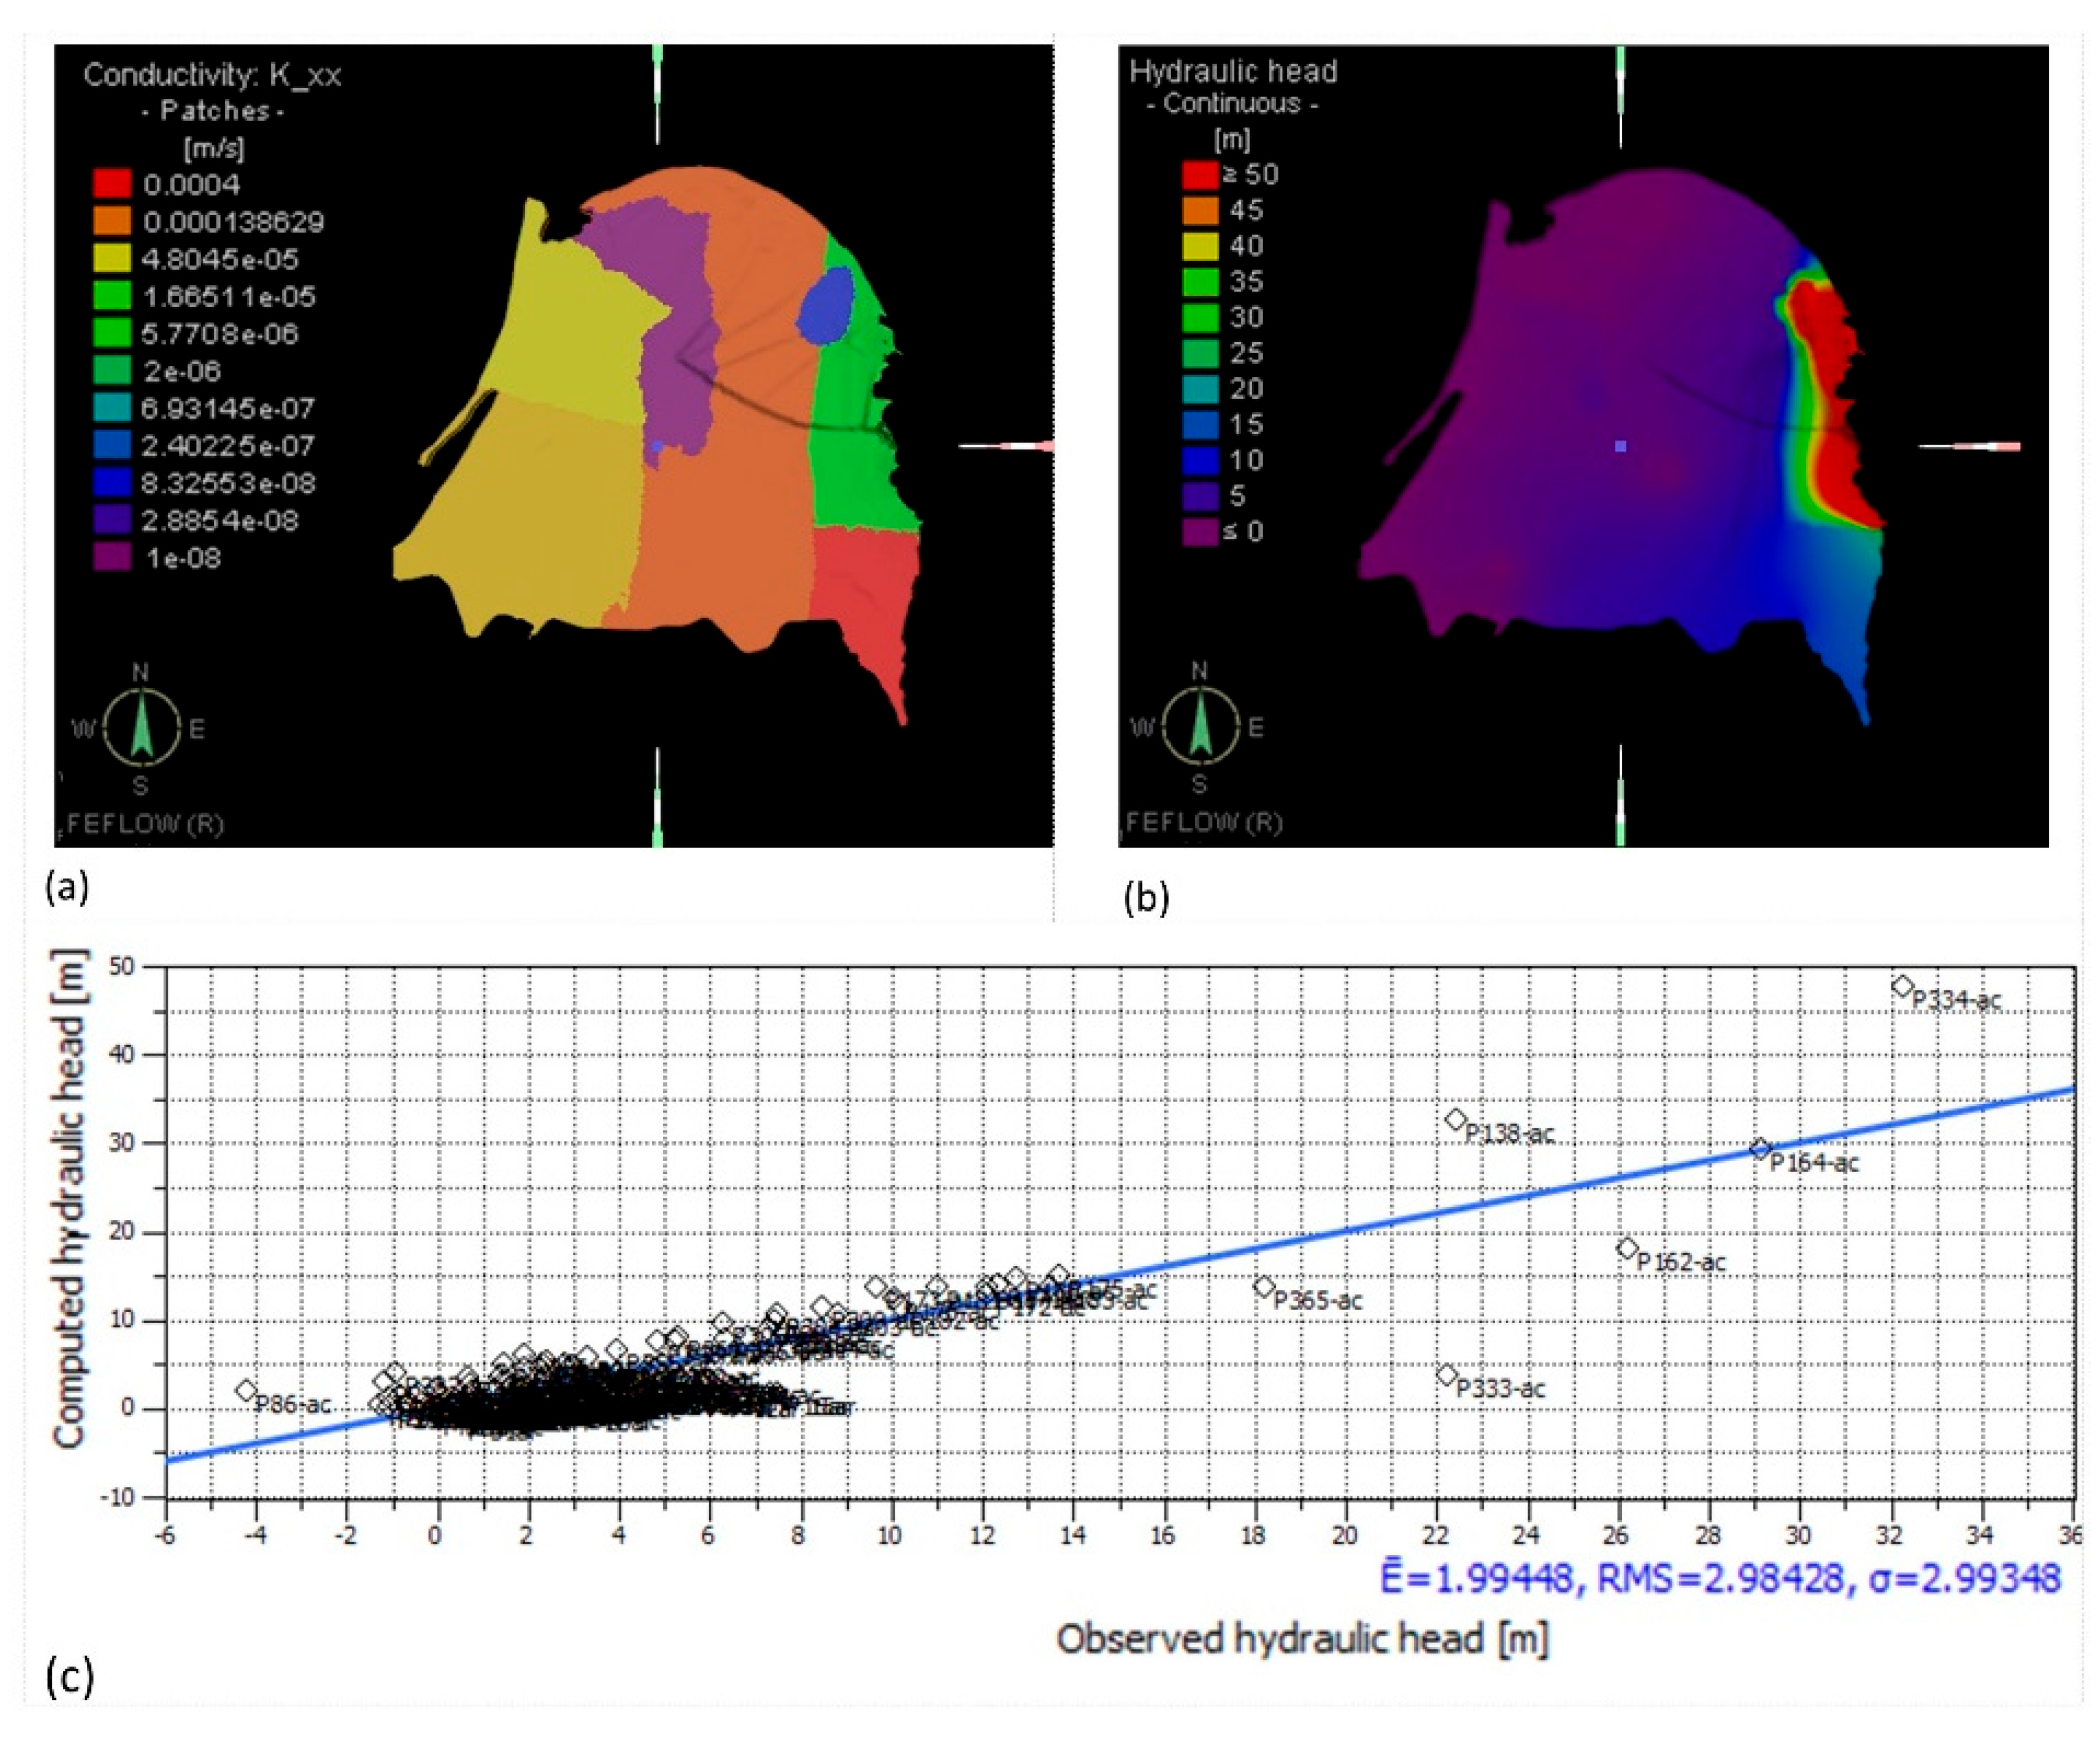
Task: Select the yellow 4.8045e-05 legend color
Action: [112, 259]
